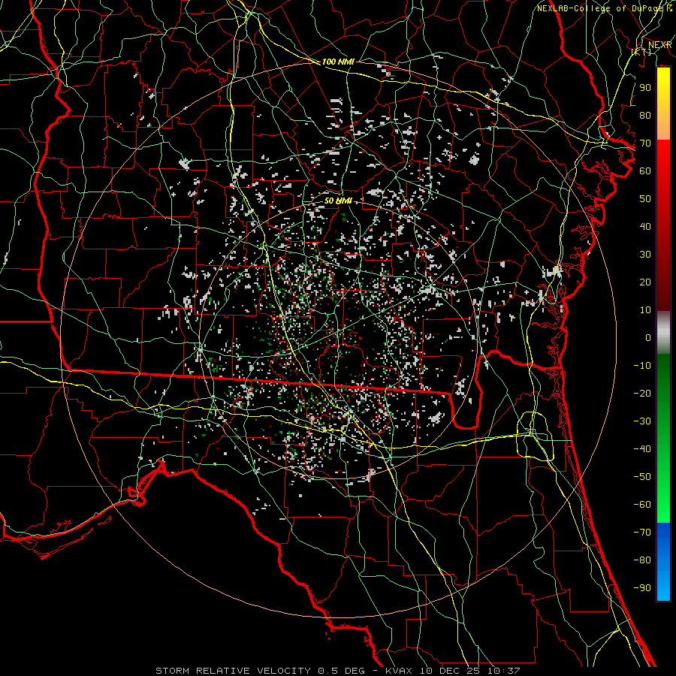
Task: Click the 30 value on velocity scale
Action: 645,255
